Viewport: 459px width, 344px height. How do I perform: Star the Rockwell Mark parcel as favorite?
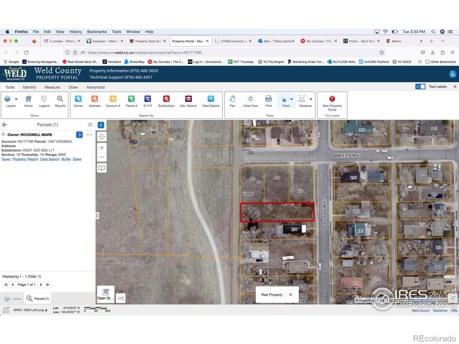3,134
